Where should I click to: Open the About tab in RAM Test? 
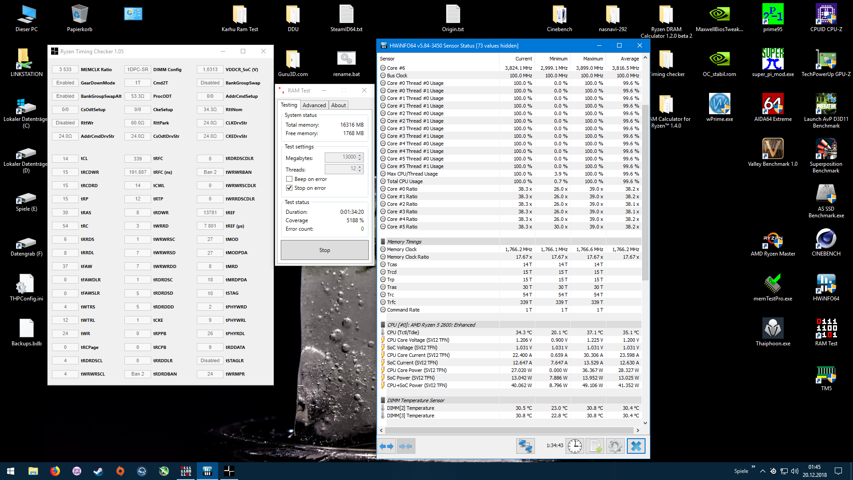click(338, 105)
